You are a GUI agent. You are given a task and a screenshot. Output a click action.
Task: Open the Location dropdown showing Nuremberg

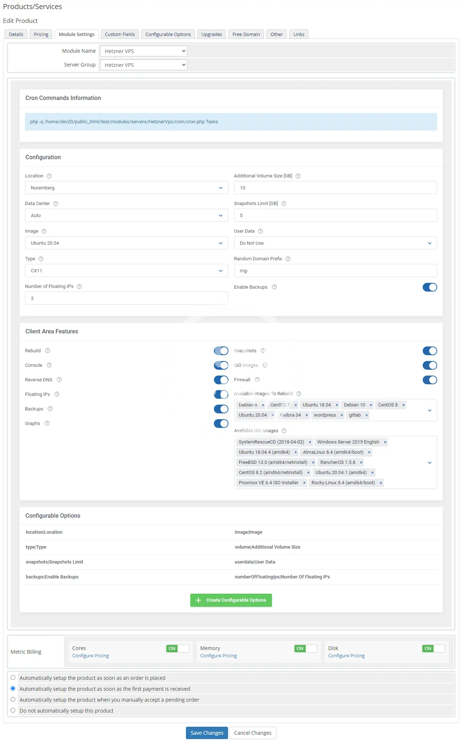126,188
